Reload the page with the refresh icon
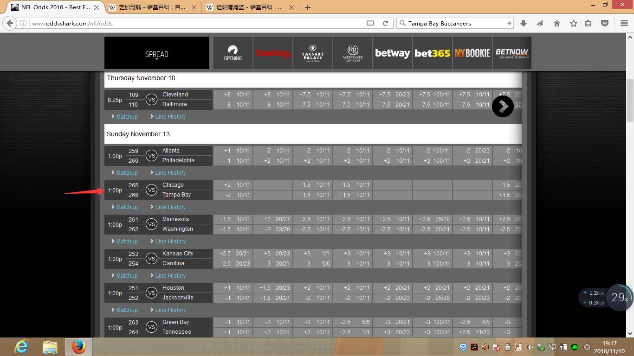The height and width of the screenshot is (356, 634). click(x=385, y=23)
